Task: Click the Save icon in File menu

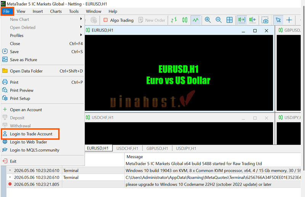Action: pos(5,51)
